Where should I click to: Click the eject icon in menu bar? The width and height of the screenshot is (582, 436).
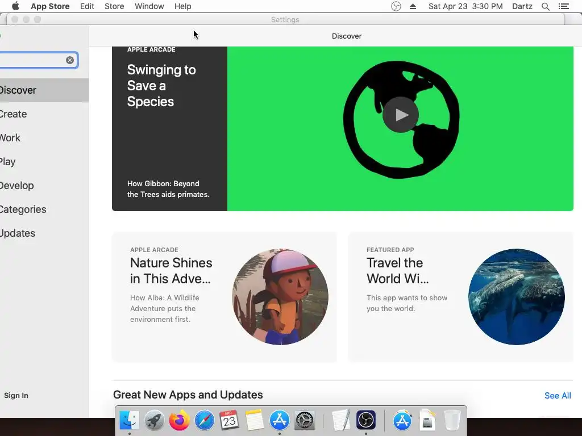(413, 6)
